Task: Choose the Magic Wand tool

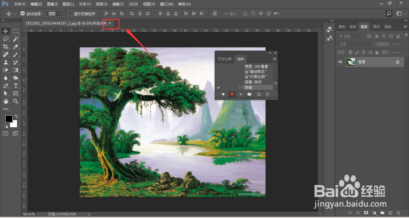Action: click(x=16, y=39)
